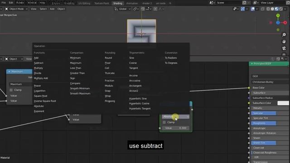Adjust the Specular slider on Principled BSDF

click(x=270, y=113)
